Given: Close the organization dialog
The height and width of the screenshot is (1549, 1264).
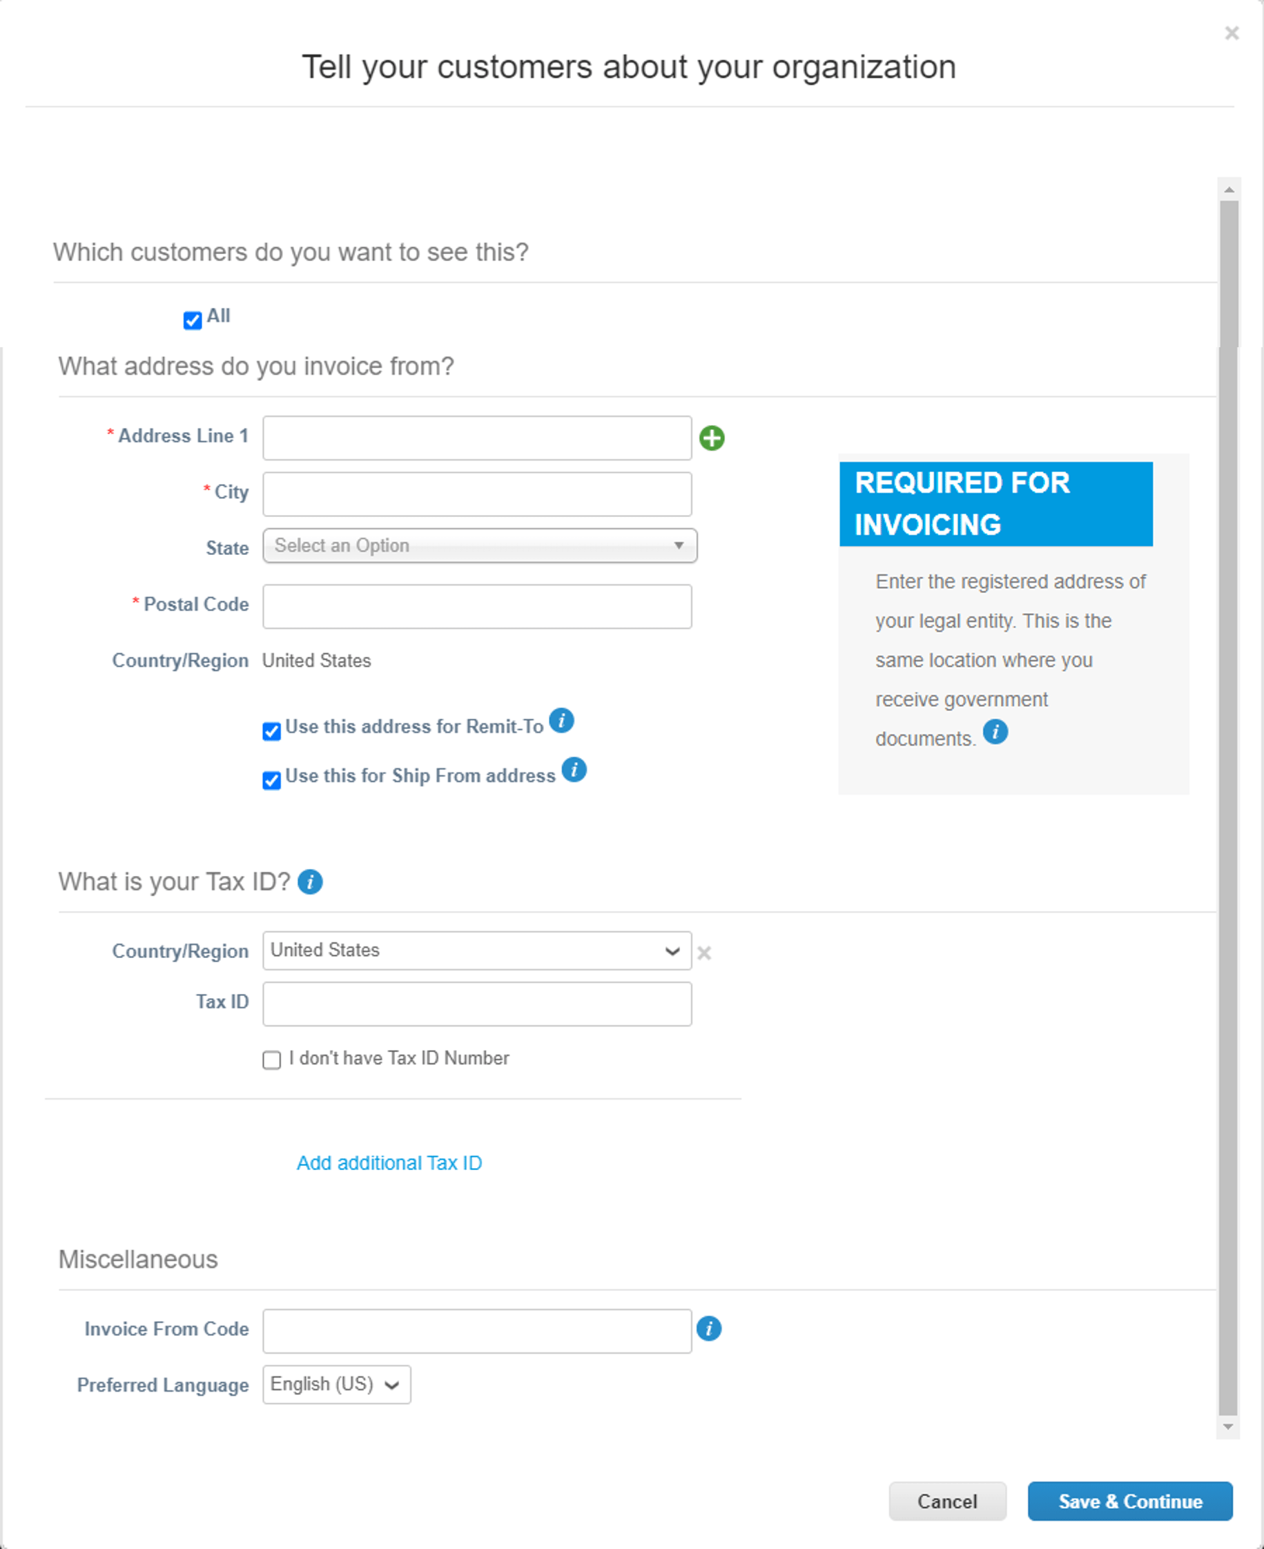Looking at the screenshot, I should (x=1232, y=32).
